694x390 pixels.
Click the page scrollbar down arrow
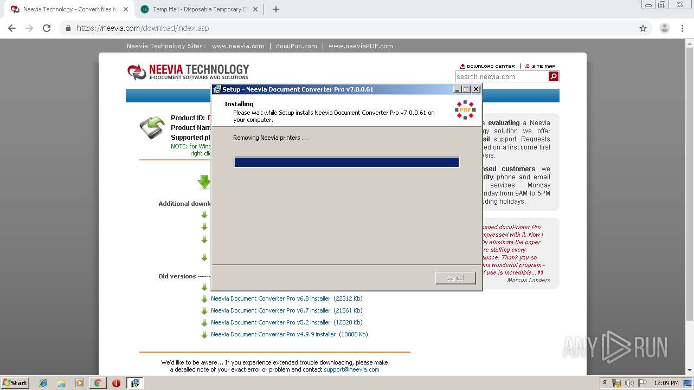click(x=690, y=370)
